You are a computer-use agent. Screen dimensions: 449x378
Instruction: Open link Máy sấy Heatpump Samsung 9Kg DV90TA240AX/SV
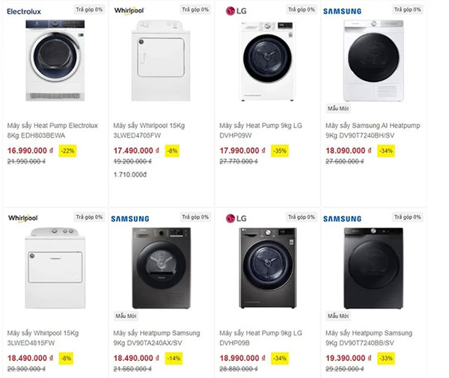coord(156,338)
